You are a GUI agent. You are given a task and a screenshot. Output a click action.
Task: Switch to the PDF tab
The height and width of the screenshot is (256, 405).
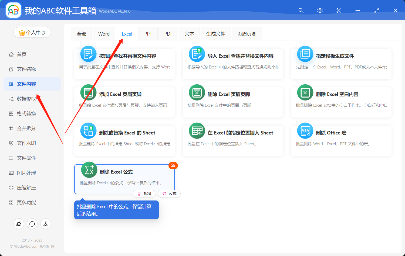pos(168,33)
